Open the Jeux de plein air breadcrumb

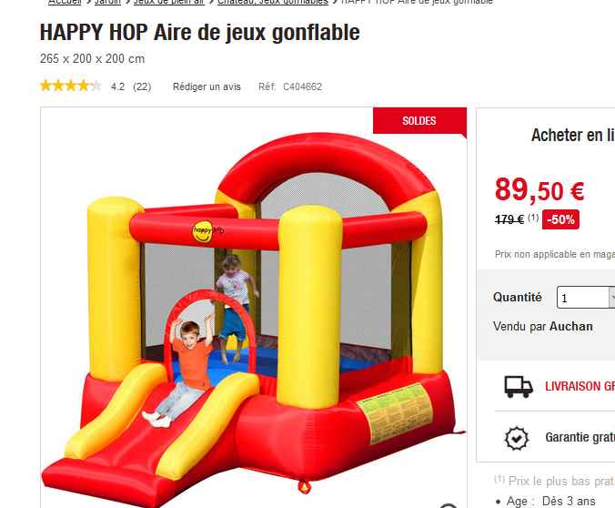click(x=169, y=2)
